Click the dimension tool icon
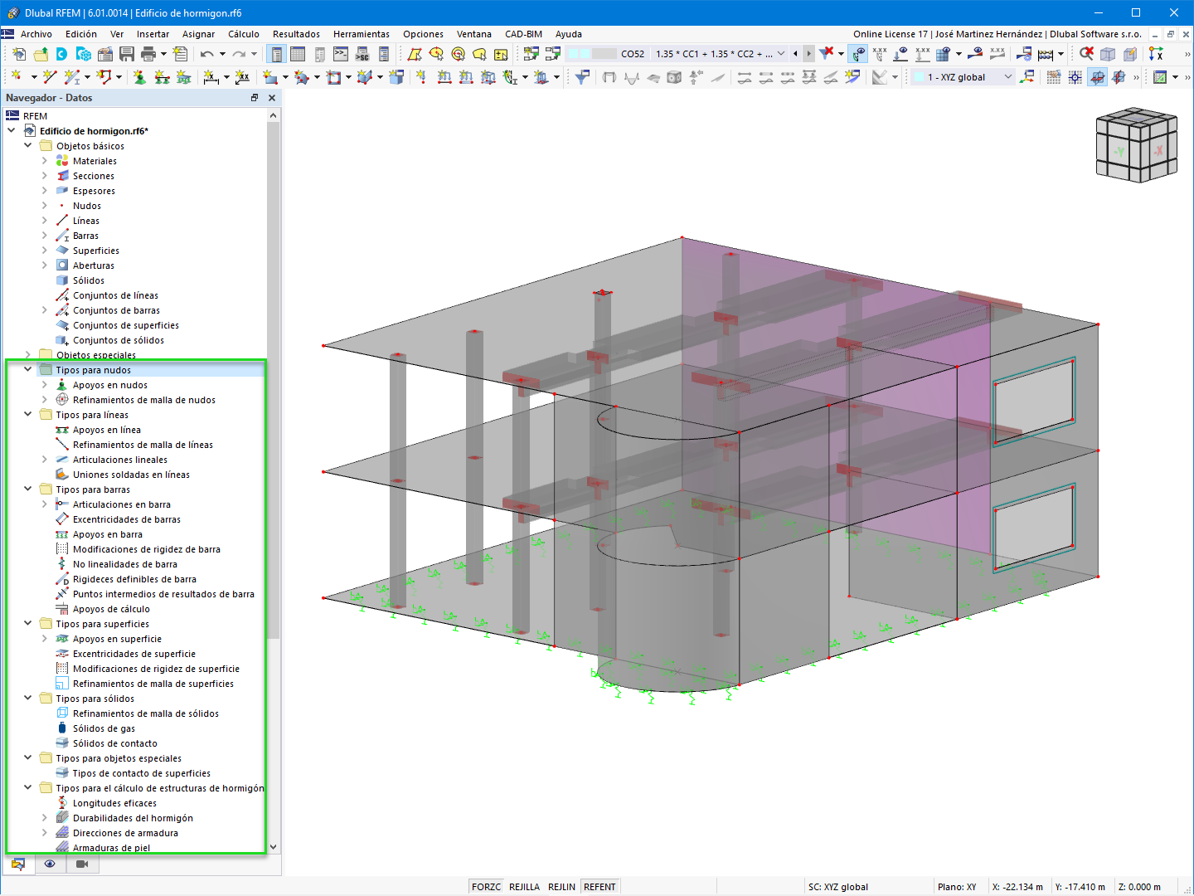The image size is (1194, 896). [211, 77]
